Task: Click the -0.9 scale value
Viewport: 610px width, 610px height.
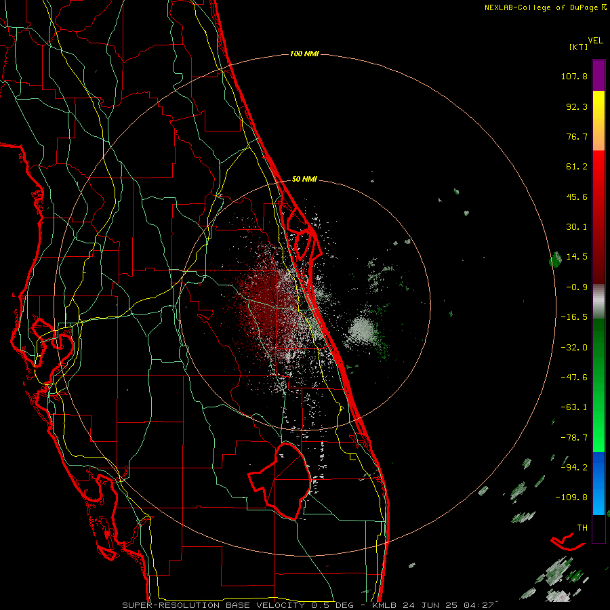Action: point(577,287)
